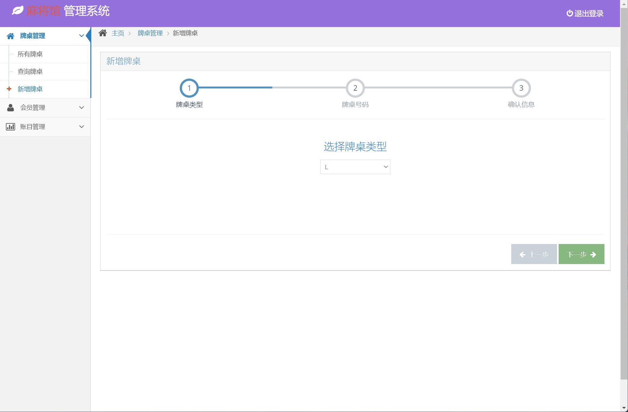Viewport: 628px width, 412px height.
Task: Select wizard step 3 确认信息 circle
Action: coord(521,88)
